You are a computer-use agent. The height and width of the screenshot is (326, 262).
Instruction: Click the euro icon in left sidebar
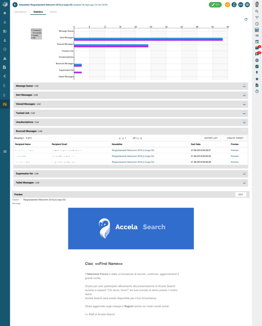pyautogui.click(x=5, y=76)
